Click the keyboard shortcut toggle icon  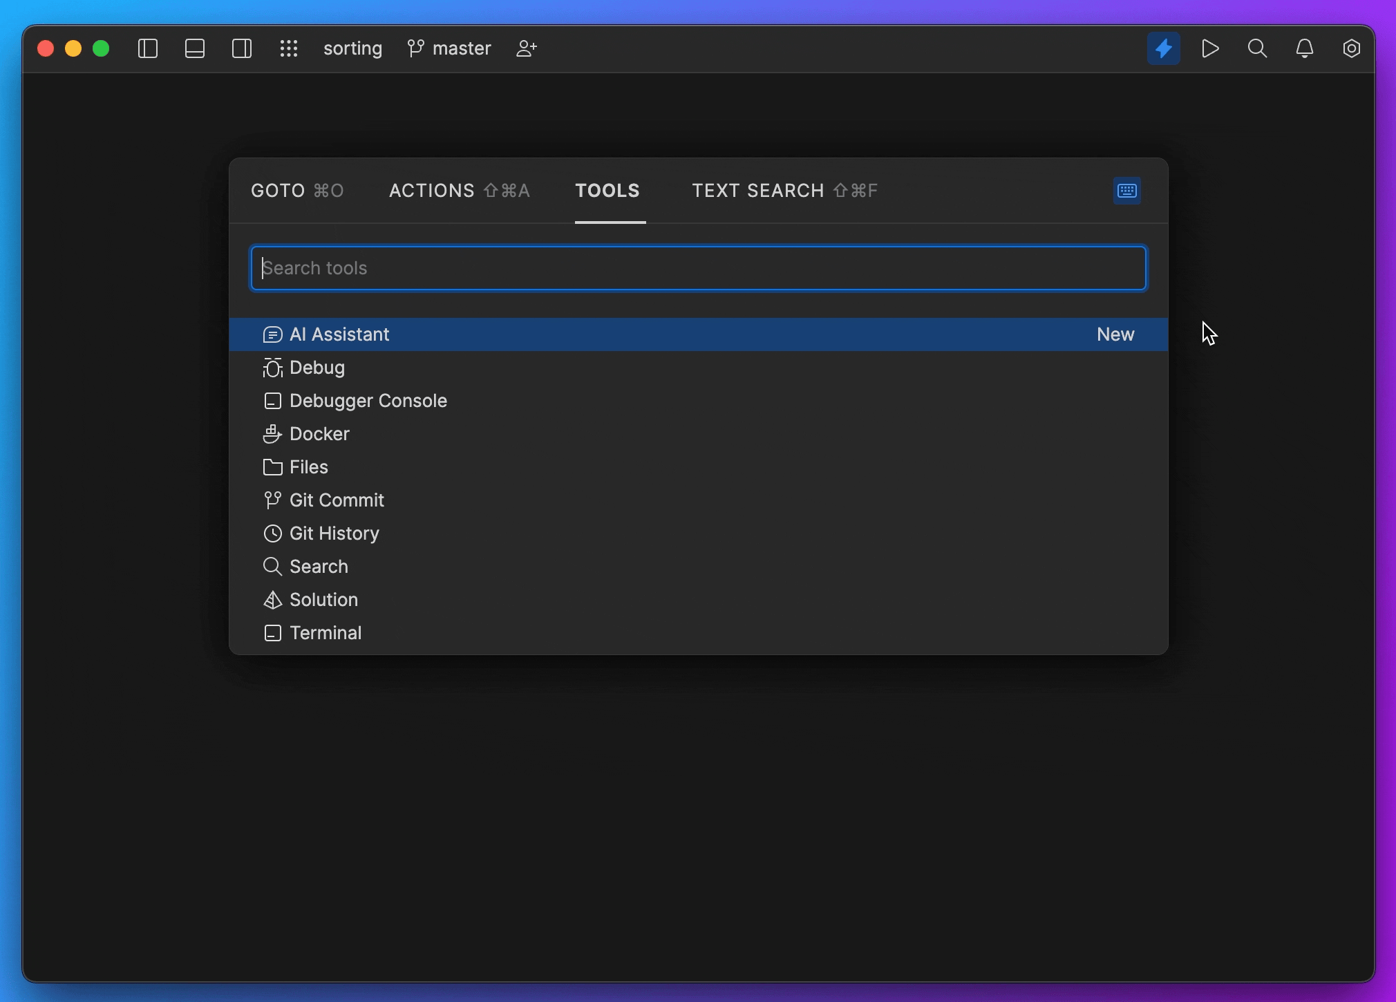tap(1127, 191)
